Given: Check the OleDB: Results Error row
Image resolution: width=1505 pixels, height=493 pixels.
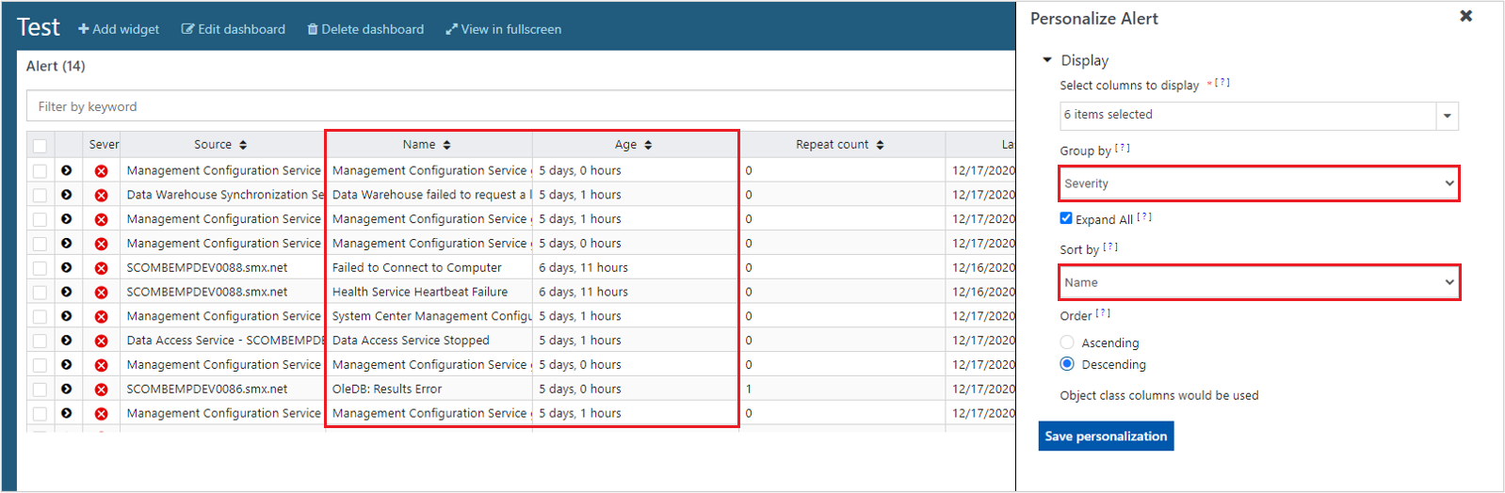Looking at the screenshot, I should (x=40, y=390).
